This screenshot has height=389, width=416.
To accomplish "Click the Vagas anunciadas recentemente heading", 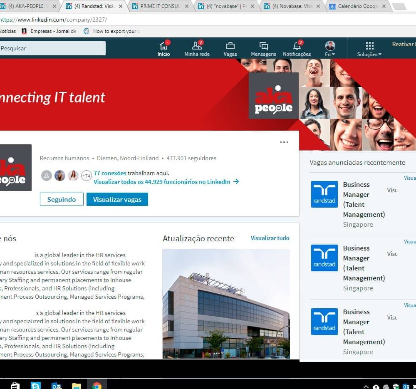I will click(x=357, y=162).
